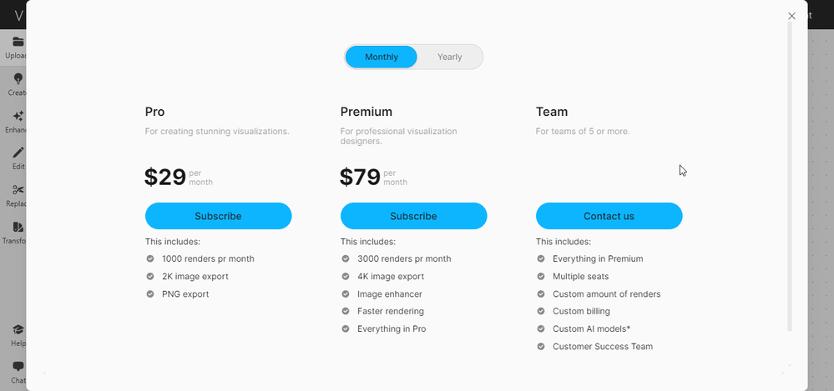
Task: Open the Chat speech bubble icon
Action: 18,367
